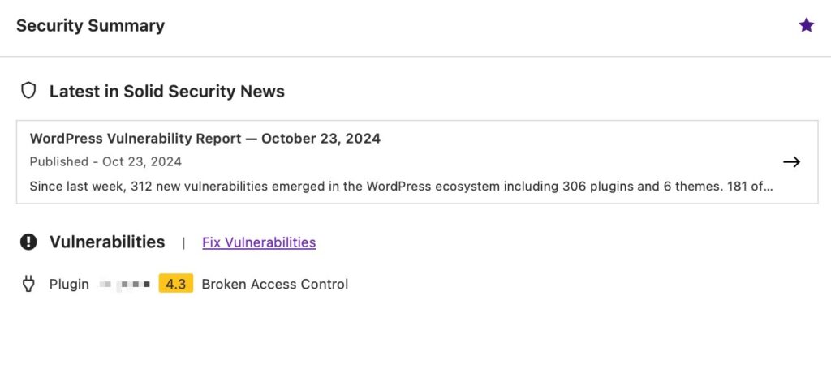Click the yellow 4.3 severity badge
The image size is (831, 386).
pos(176,284)
